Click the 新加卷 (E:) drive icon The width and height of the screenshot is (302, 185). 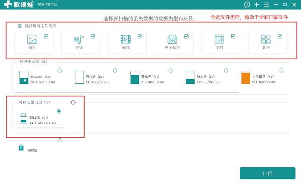(135, 77)
